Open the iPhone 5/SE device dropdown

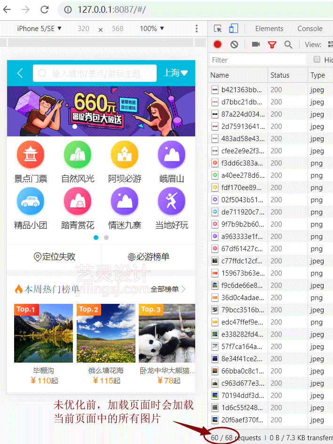[40, 29]
